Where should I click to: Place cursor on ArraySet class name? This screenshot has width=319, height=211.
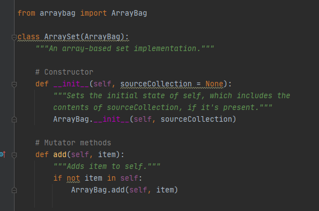(x=62, y=36)
